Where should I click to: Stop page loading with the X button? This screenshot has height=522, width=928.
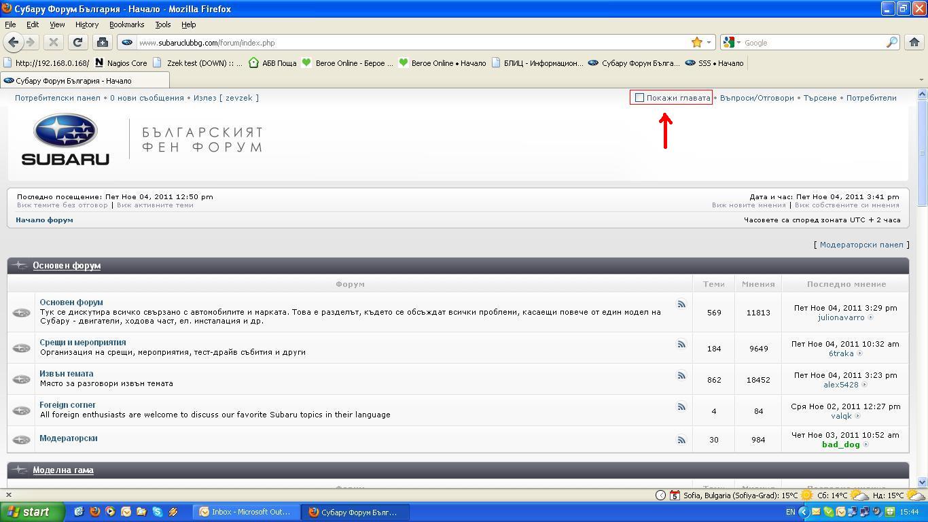(54, 42)
